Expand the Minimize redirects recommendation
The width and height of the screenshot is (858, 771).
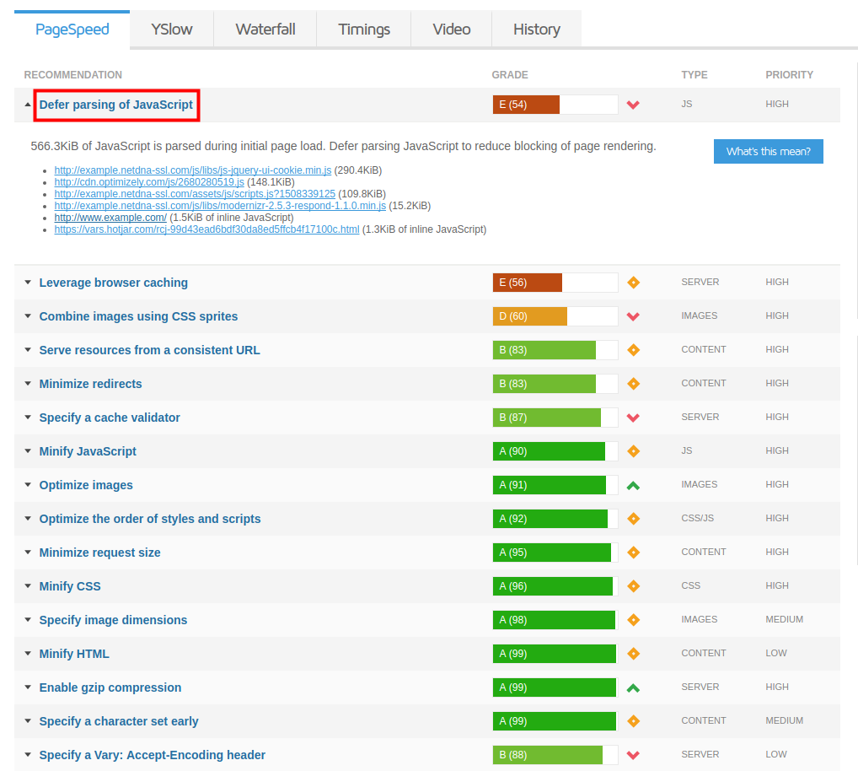tap(90, 384)
